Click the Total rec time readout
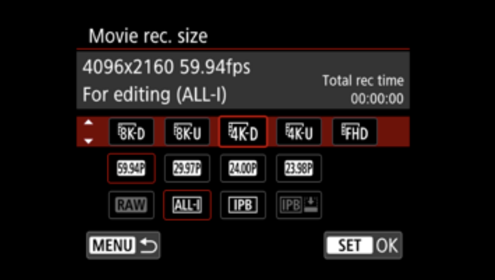The width and height of the screenshot is (495, 280). [363, 90]
